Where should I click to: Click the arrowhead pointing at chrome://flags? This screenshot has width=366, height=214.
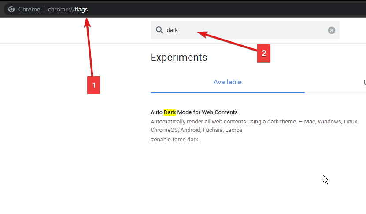point(87,22)
